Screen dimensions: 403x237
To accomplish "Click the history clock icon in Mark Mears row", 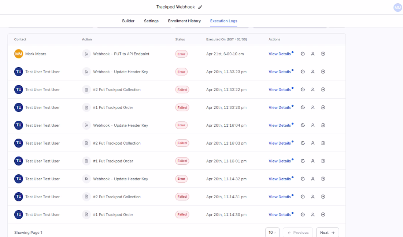I will (x=303, y=54).
